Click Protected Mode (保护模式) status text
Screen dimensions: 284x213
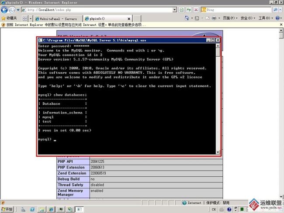tap(218, 203)
